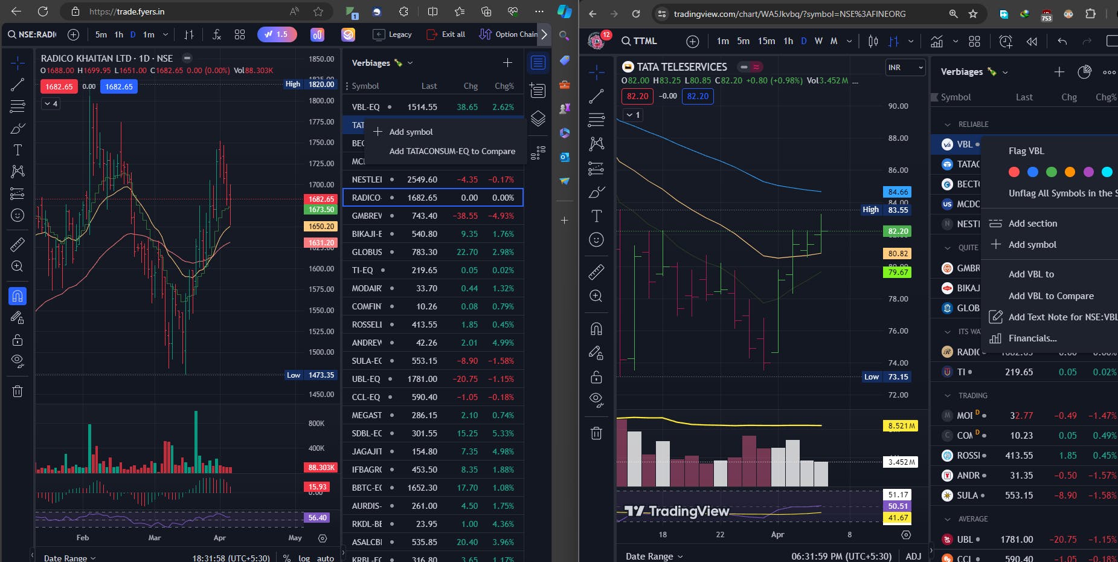Select the GMBREW row in Fyers watchlist

pos(432,216)
